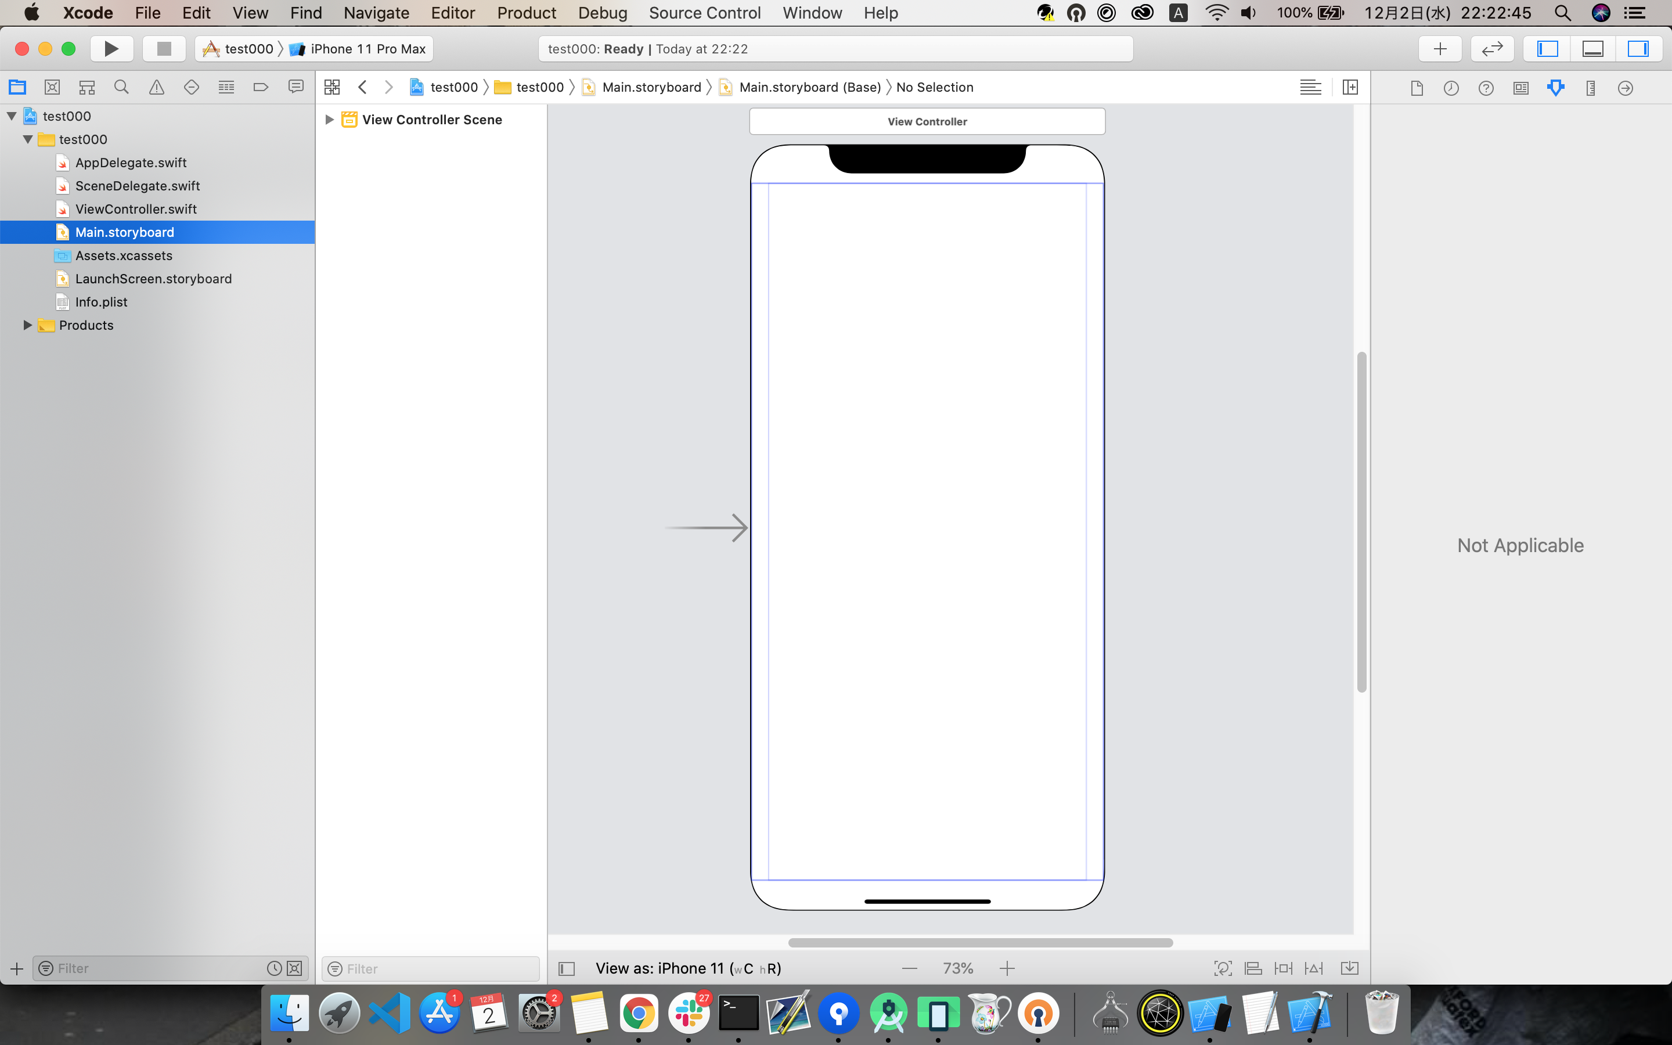1672x1045 pixels.
Task: Click the 73% zoom level
Action: 958,968
